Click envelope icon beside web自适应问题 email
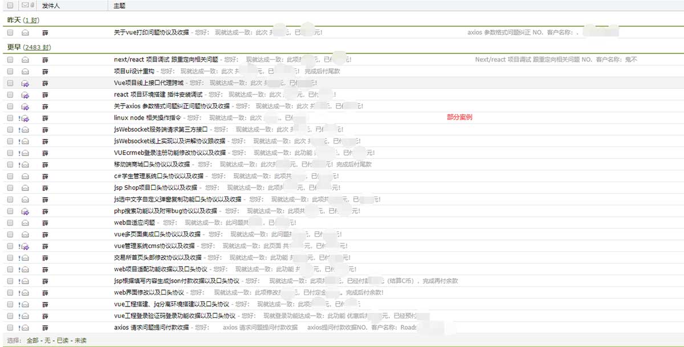Viewport: 684px width, 347px height. point(25,223)
